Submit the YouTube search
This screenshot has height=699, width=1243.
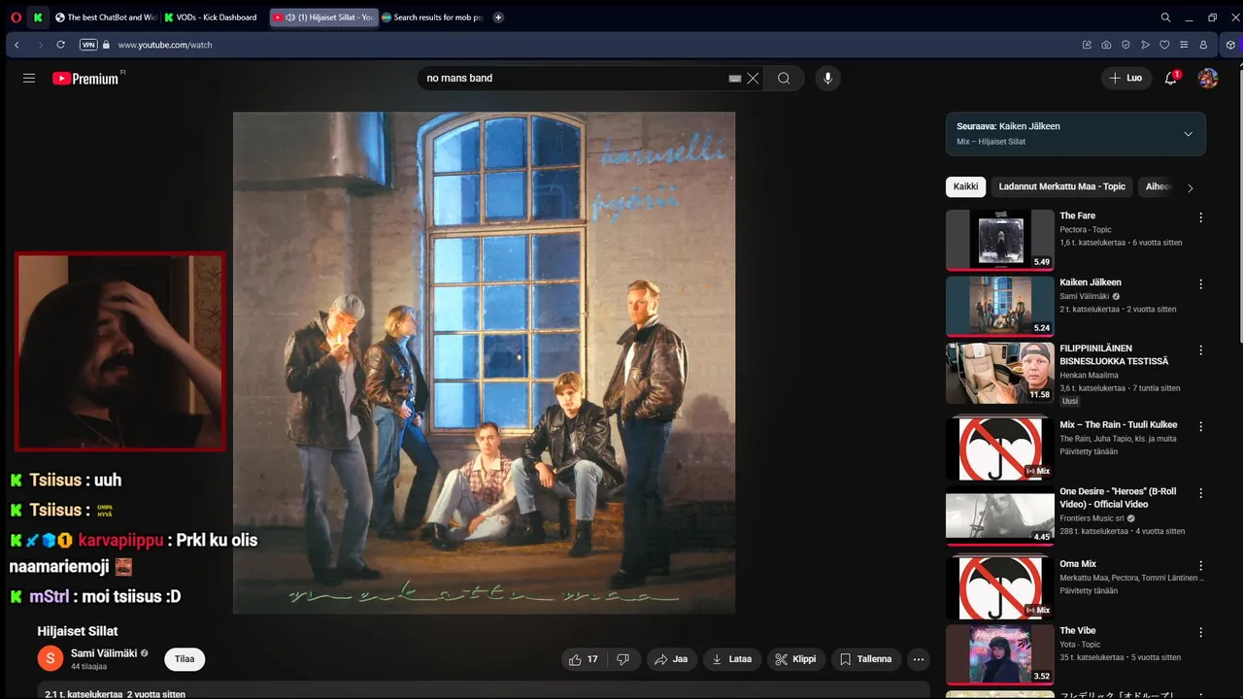[784, 79]
